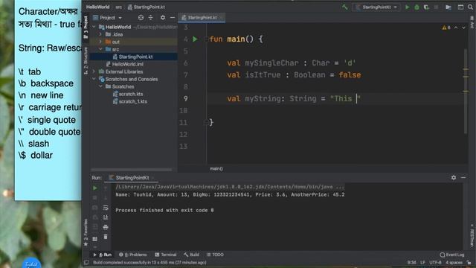Run with coverage from the top toolbar
The width and height of the screenshot is (476, 268).
pyautogui.click(x=426, y=7)
